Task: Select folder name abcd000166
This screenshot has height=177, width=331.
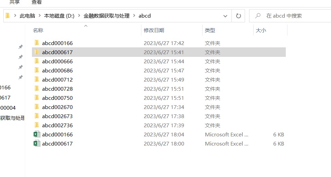Action: click(57, 43)
